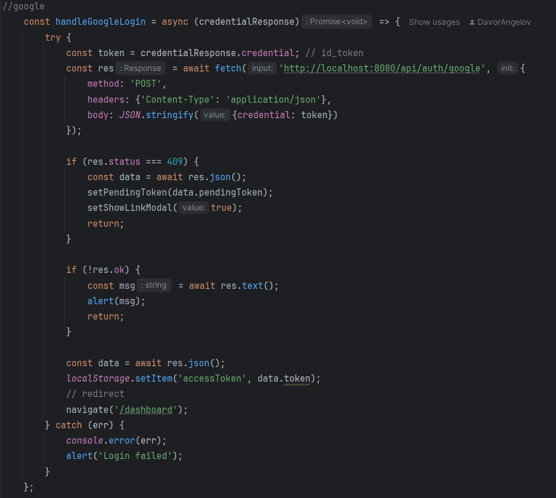Click the underlined token property in data.token
556x498 pixels.
(297, 378)
